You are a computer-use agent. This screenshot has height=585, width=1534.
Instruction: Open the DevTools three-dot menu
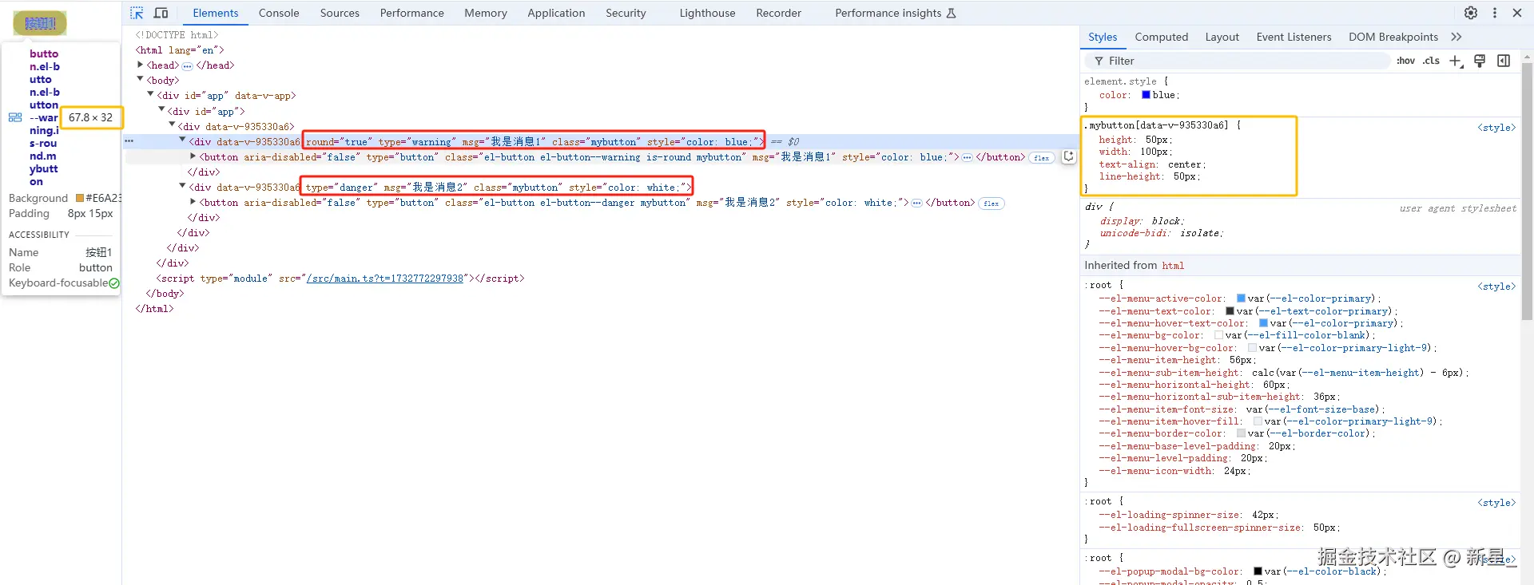[1495, 13]
